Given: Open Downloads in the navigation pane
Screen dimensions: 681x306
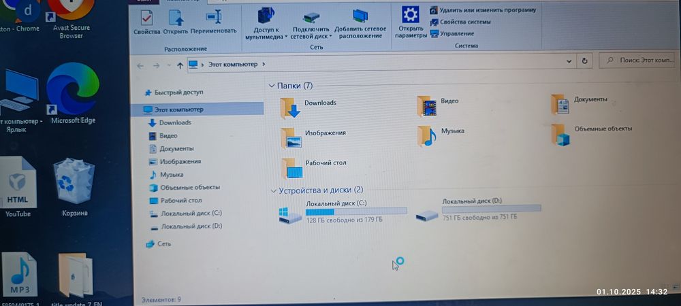Looking at the screenshot, I should pyautogui.click(x=170, y=122).
